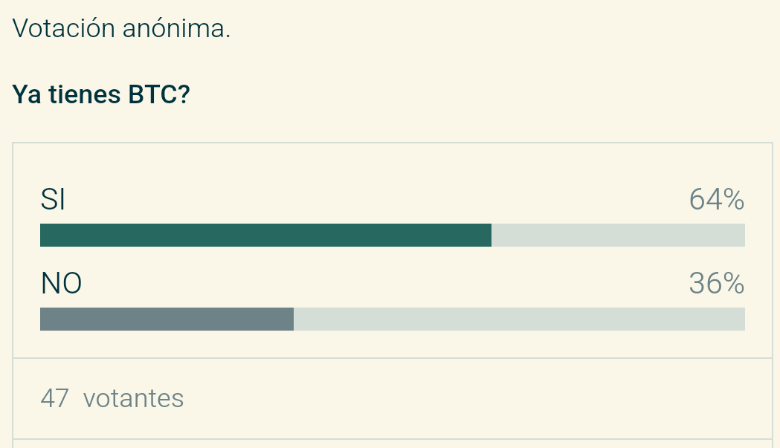Screen dimensions: 780x448
Task: Click the word "Votación" in the notice
Action: click(x=64, y=28)
